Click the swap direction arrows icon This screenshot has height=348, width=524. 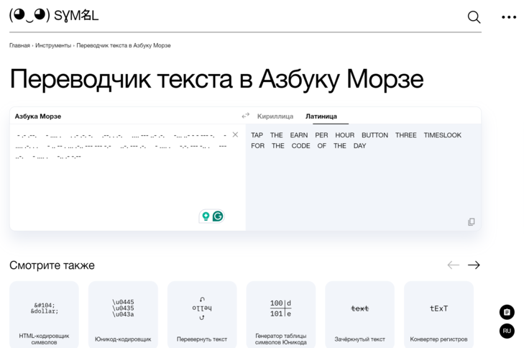[x=245, y=116]
